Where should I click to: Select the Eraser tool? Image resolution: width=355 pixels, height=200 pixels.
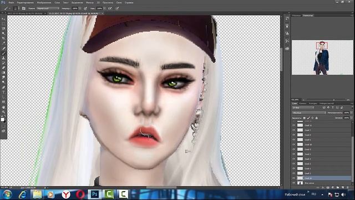coord(3,68)
